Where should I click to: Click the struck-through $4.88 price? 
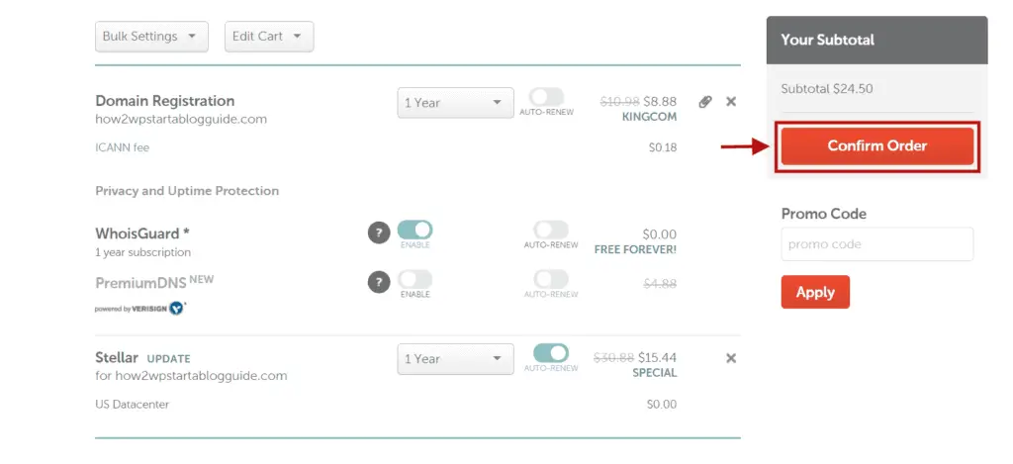660,284
